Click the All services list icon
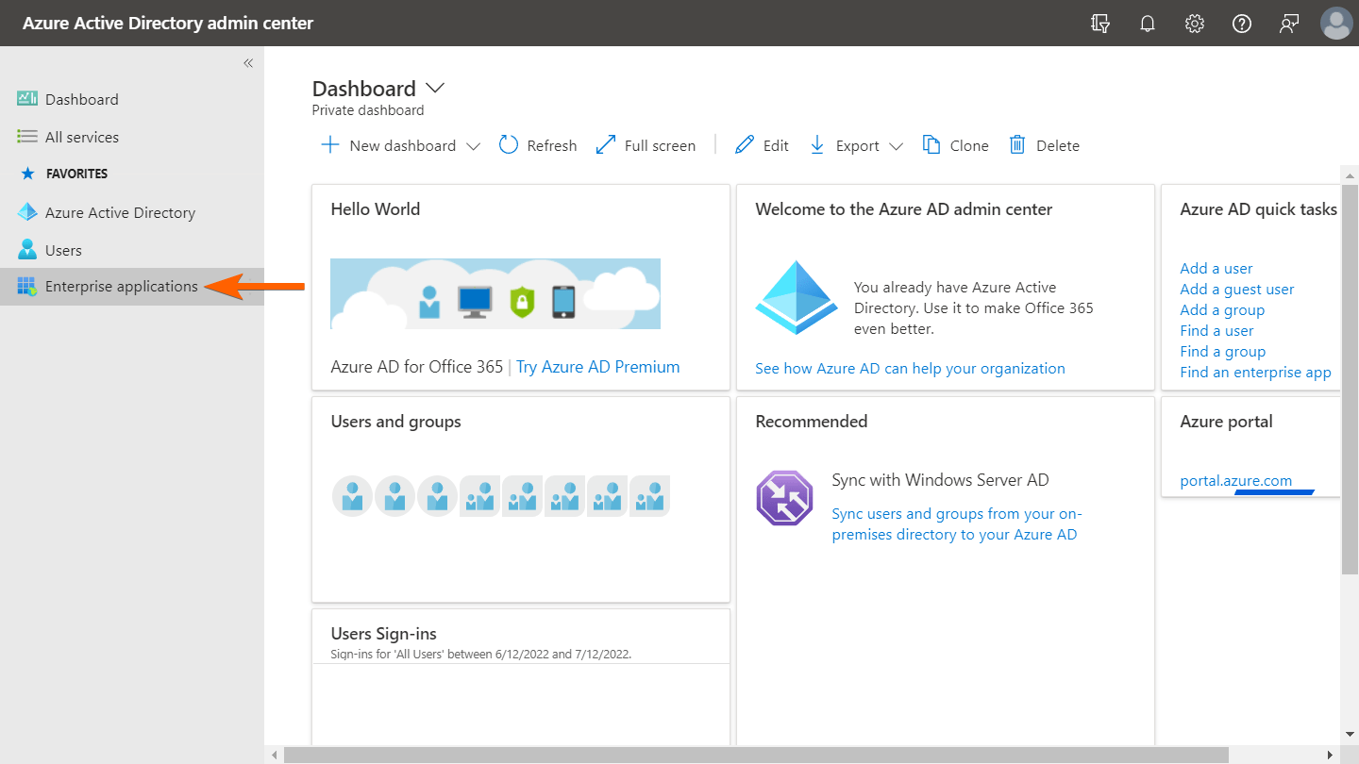The image size is (1359, 764). [27, 137]
